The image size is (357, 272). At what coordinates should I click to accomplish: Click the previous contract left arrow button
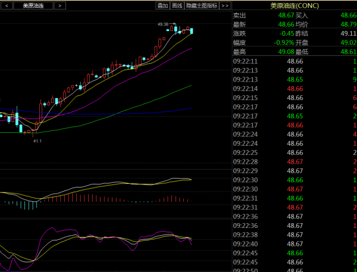(6, 5)
